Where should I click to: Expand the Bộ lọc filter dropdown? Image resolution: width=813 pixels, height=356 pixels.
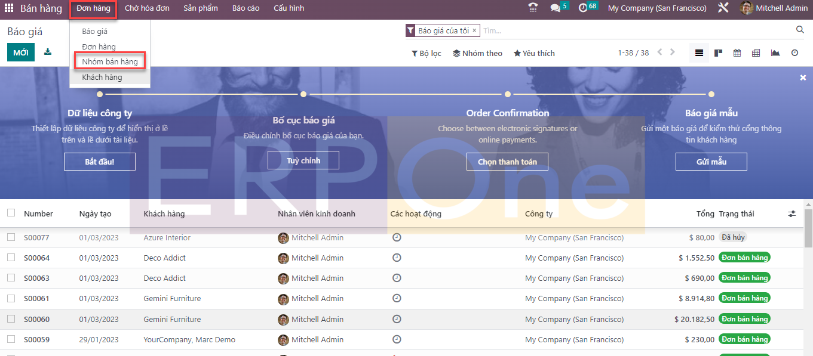[427, 53]
